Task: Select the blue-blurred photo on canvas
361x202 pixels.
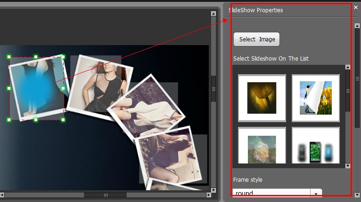Action: click(37, 88)
